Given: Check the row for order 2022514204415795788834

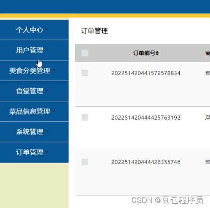Looking at the screenshot, I should (85, 73).
